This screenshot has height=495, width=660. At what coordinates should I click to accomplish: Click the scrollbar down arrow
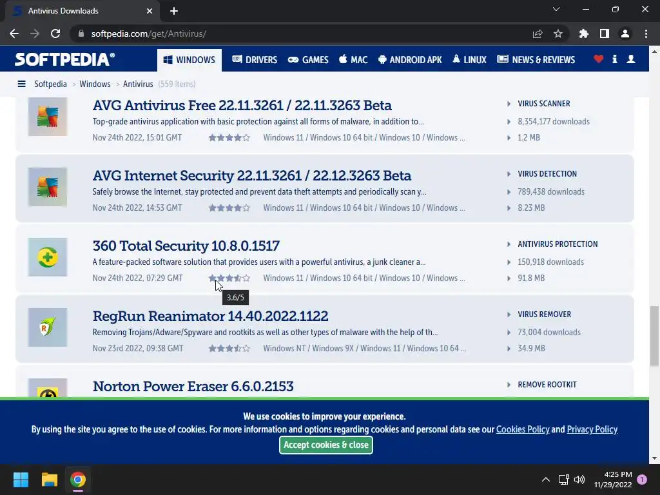(x=654, y=458)
